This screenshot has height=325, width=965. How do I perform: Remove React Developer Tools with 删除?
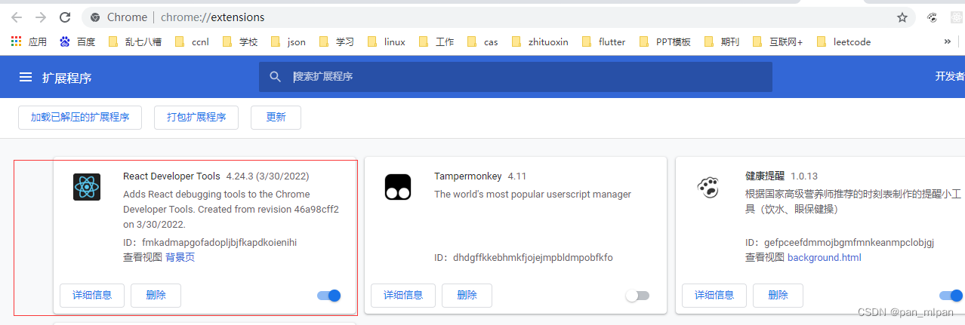click(156, 296)
